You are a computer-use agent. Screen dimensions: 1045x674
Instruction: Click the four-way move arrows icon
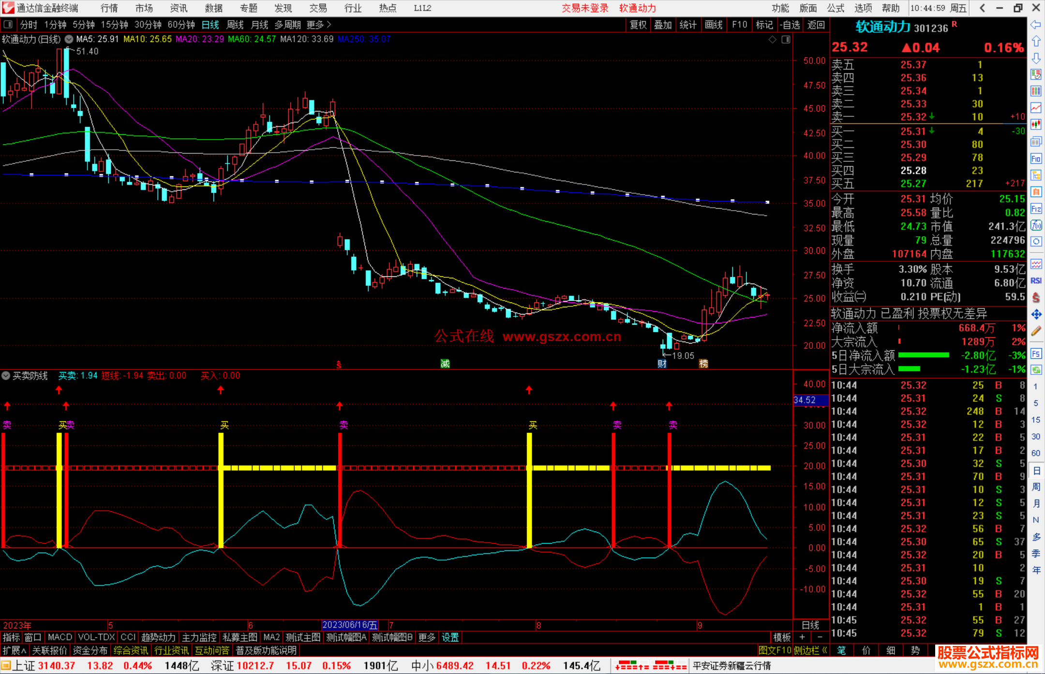1036,315
